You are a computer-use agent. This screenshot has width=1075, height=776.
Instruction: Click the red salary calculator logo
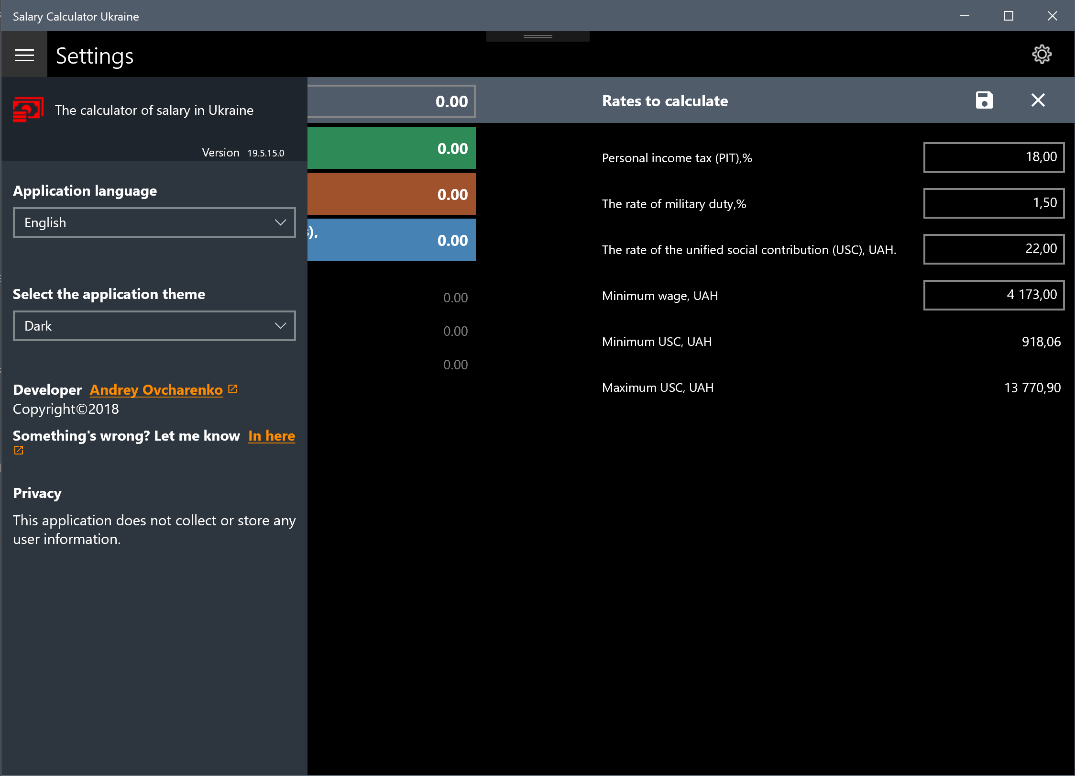(28, 110)
